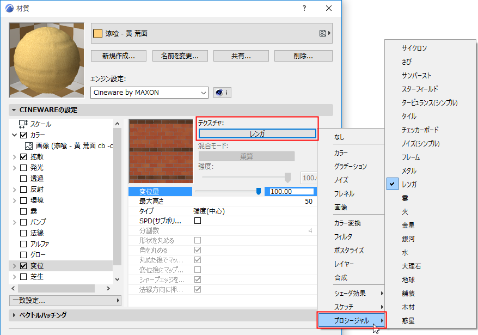Expand the 拡散 tree node
478x335 pixels.
[14, 157]
